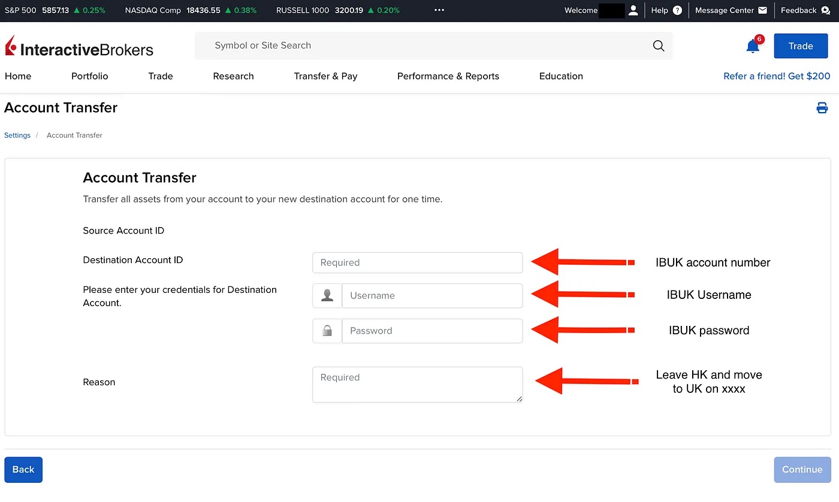Open the Portfolio menu
The height and width of the screenshot is (502, 839).
[90, 76]
